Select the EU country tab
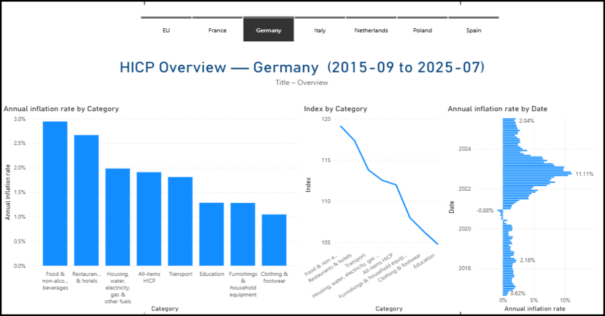This screenshot has width=605, height=316. click(166, 30)
